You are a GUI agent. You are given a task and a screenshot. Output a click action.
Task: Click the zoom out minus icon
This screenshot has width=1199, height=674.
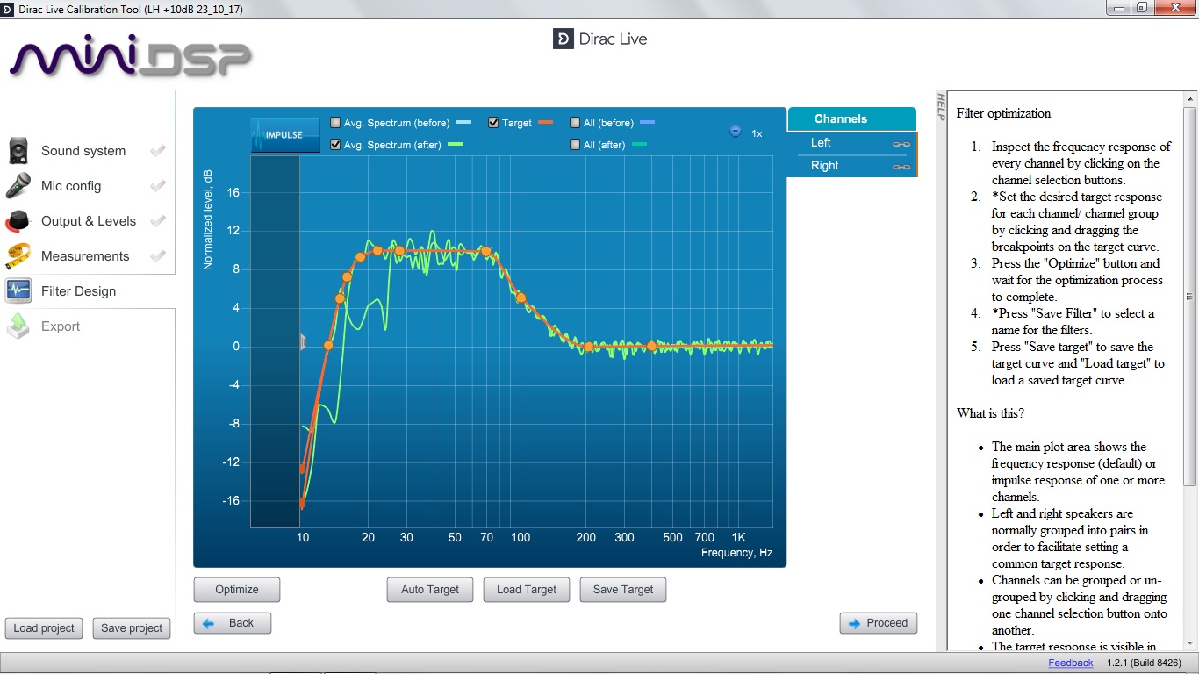pos(736,132)
